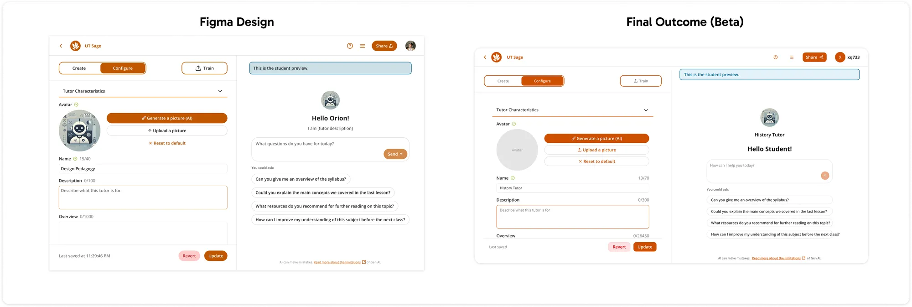Screen dimensions: 912x307
Task: Click Reset to default in Final Outcome
Action: 596,161
